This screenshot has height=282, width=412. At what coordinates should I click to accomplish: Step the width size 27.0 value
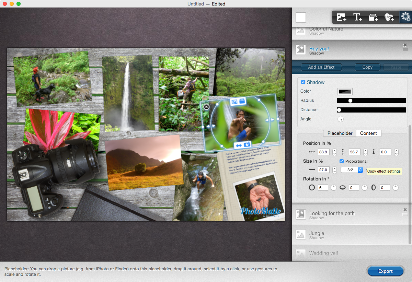pos(334,170)
